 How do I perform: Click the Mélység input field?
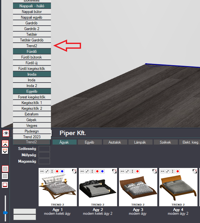[x=44, y=155]
